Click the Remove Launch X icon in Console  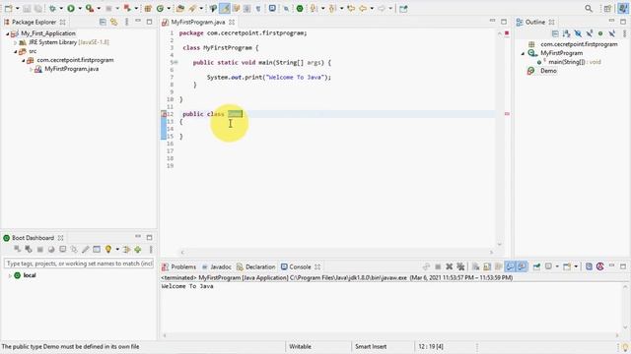[x=450, y=266]
